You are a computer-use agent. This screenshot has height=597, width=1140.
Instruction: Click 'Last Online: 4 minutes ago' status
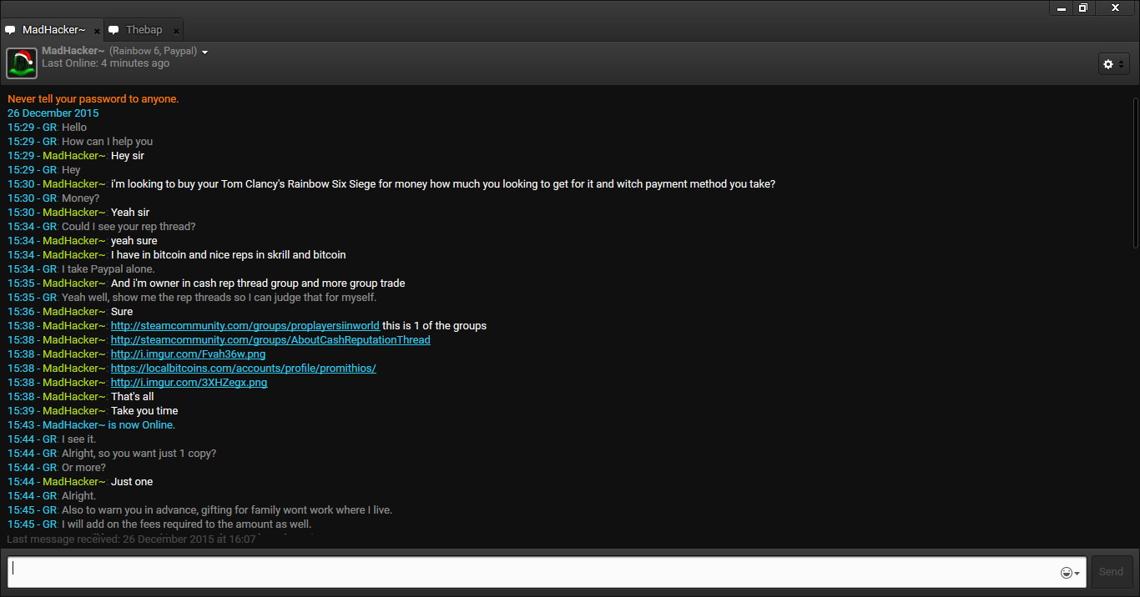(x=106, y=63)
